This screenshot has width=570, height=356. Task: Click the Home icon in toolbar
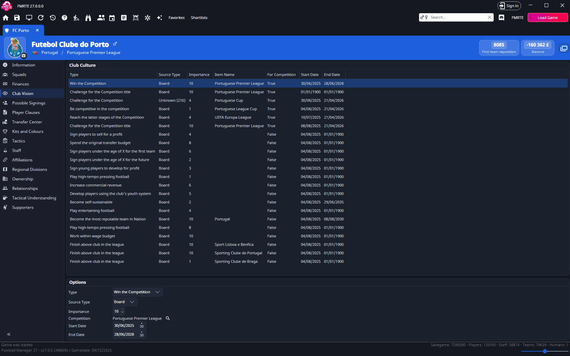click(x=5, y=18)
